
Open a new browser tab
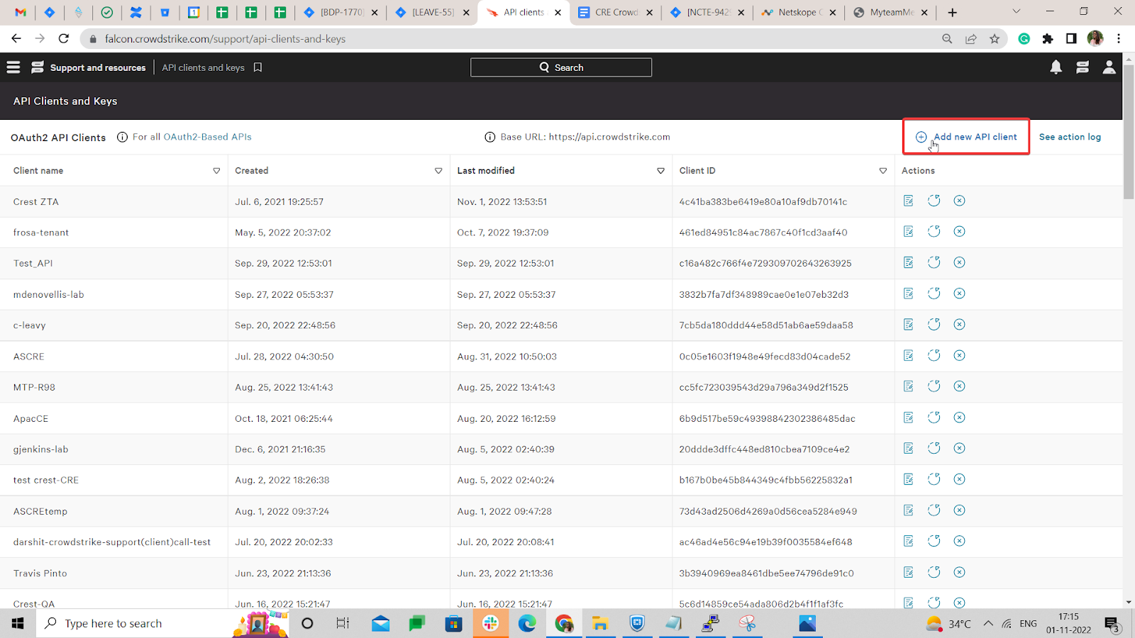(953, 13)
